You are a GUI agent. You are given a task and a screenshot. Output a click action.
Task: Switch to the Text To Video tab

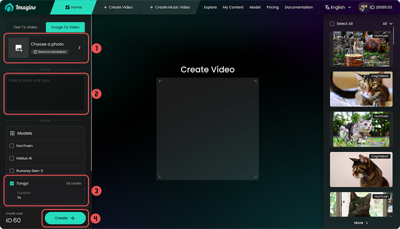click(24, 27)
